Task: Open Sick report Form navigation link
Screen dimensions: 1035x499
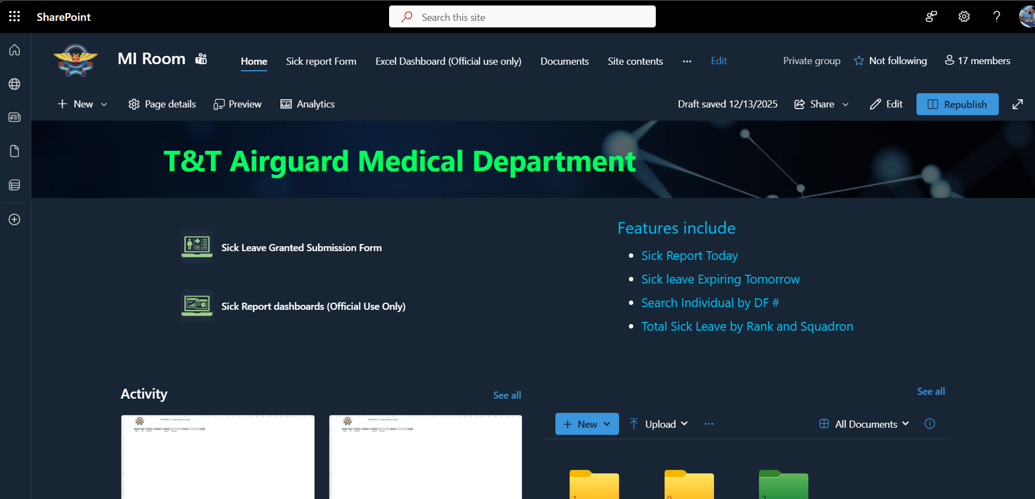Action: tap(321, 61)
